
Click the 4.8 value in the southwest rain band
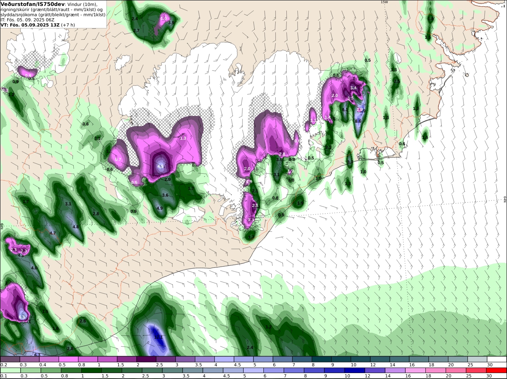point(76,227)
